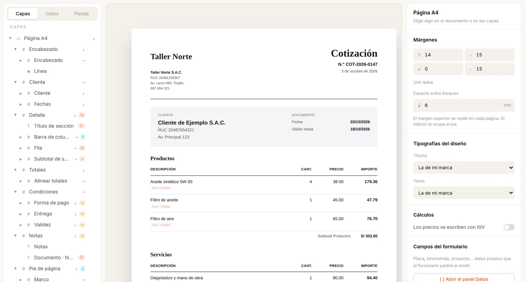Click the direction arrow on the Condiciones layer
The height and width of the screenshot is (282, 526).
(83, 192)
